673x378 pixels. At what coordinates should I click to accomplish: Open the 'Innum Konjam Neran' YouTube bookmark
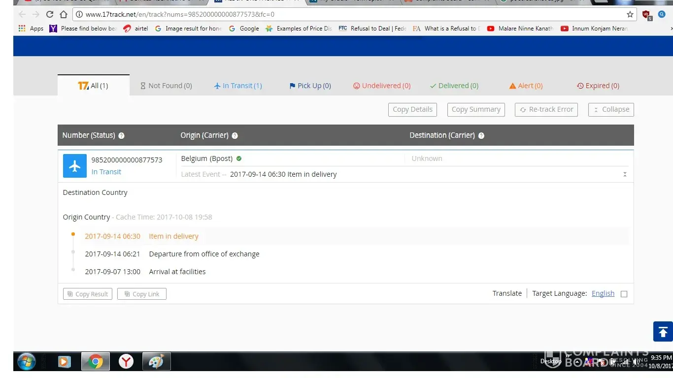594,29
